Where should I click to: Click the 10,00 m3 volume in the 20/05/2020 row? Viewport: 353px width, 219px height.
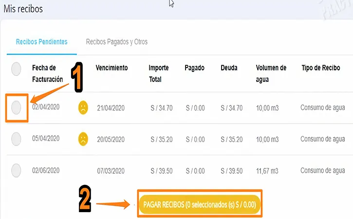(267, 140)
